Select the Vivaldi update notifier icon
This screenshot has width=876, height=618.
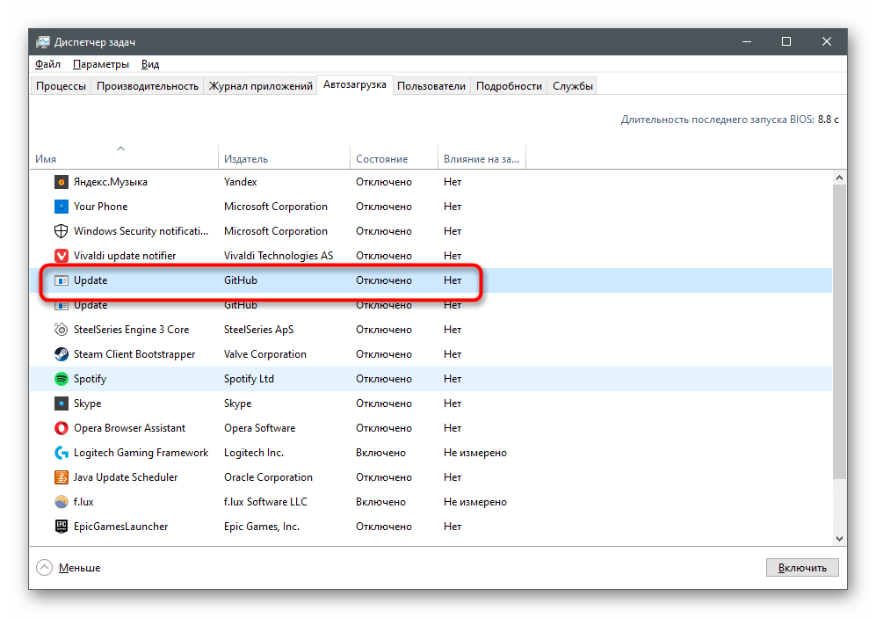point(62,256)
